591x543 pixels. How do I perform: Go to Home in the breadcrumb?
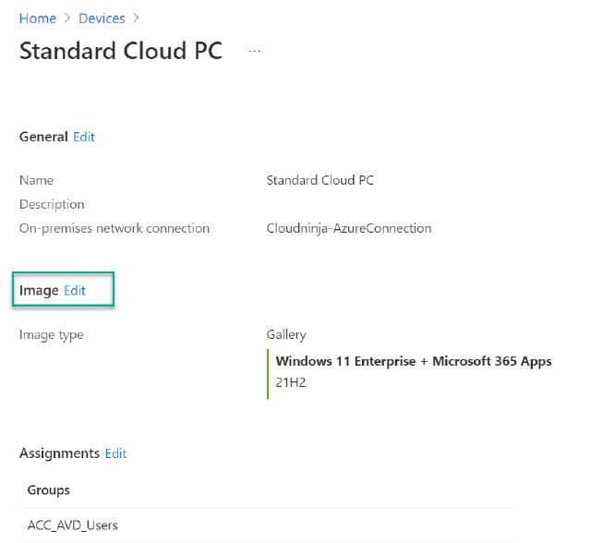point(37,18)
